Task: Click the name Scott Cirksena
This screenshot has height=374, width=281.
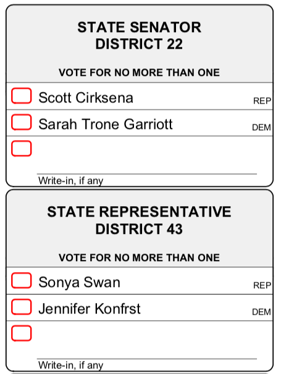Action: click(x=86, y=98)
